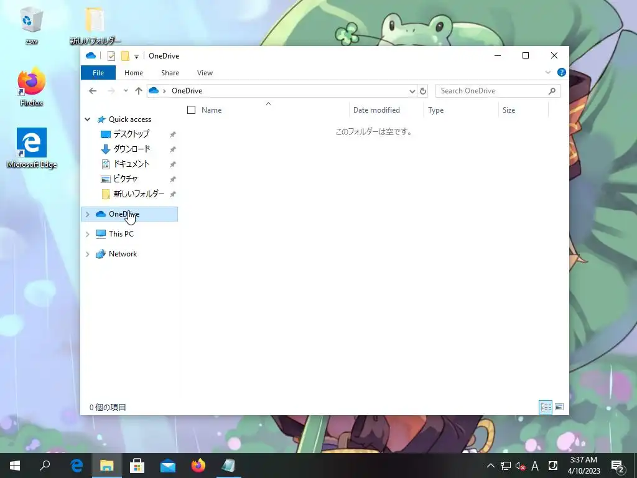Viewport: 637px width, 478px height.
Task: Switch to the View ribbon tab
Action: (205, 73)
